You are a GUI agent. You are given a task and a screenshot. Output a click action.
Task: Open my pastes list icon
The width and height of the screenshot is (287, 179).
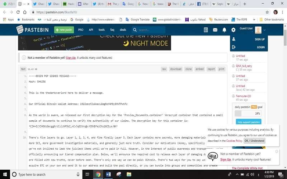click(206, 30)
